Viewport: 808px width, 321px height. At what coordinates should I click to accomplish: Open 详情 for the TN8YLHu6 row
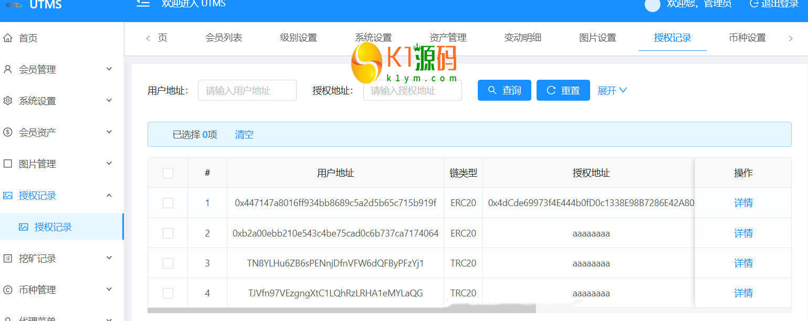click(x=743, y=263)
